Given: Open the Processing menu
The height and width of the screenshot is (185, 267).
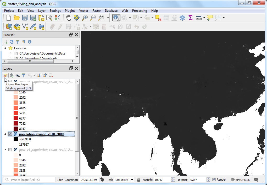Looking at the screenshot, I should (x=139, y=11).
